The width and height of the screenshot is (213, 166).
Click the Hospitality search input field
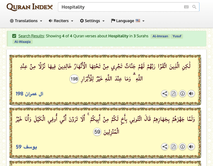click(119, 7)
